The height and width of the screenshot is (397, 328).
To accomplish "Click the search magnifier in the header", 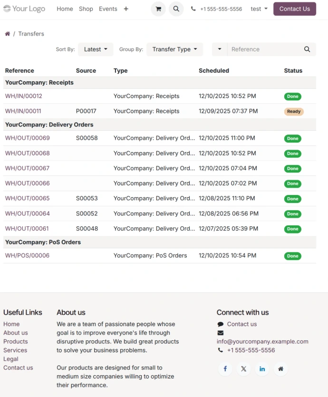I will click(x=176, y=9).
